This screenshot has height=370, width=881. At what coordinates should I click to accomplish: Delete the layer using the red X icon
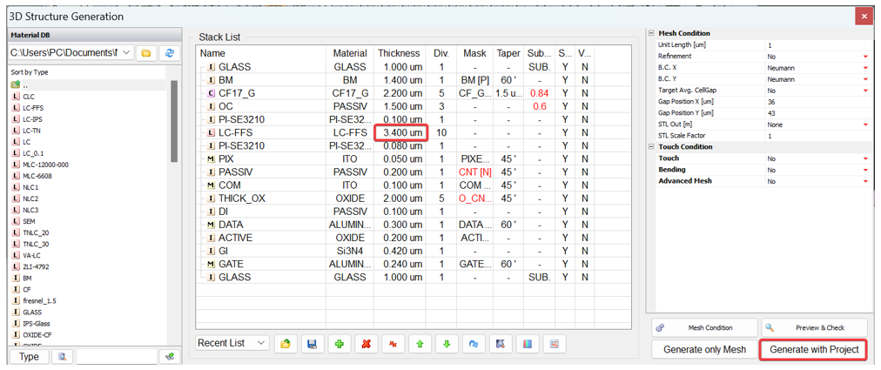366,344
